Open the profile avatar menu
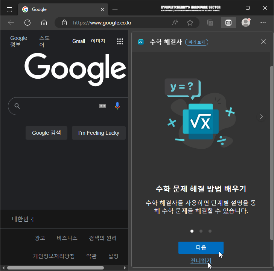The width and height of the screenshot is (274, 271). coord(246,22)
